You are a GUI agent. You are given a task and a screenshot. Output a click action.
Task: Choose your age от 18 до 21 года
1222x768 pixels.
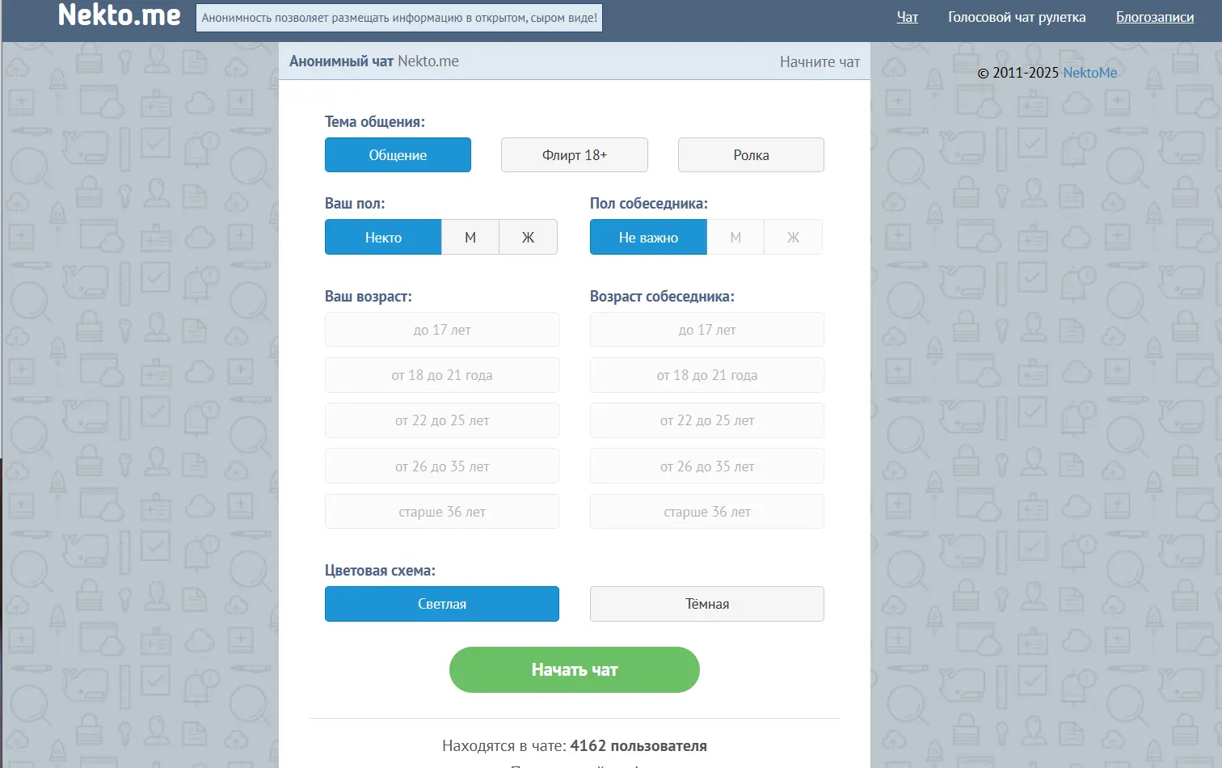point(442,375)
